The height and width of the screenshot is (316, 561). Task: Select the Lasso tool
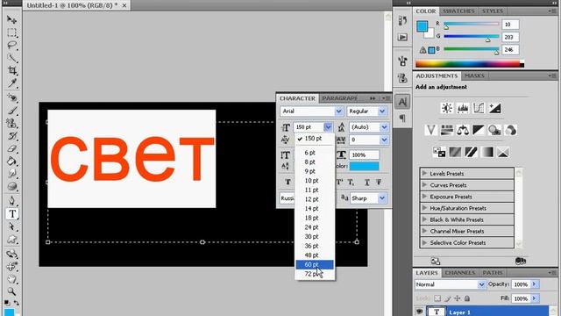(x=11, y=45)
